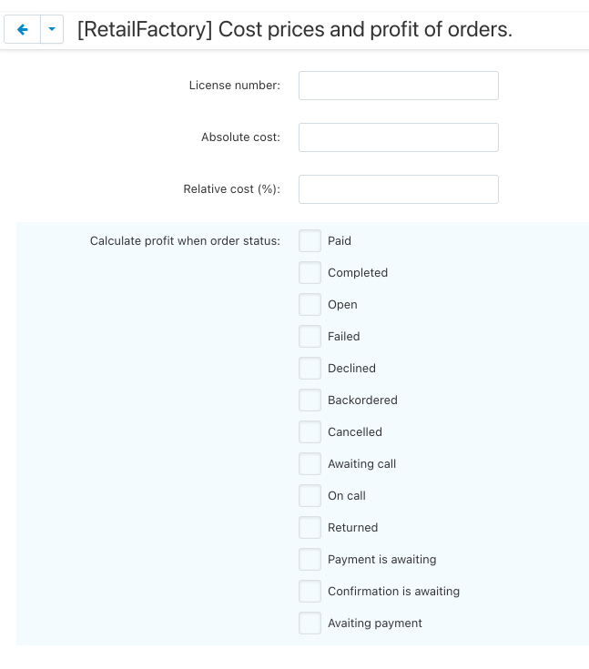Tick Confirmation is awaiting checkbox
This screenshot has height=669, width=589.
click(x=310, y=592)
